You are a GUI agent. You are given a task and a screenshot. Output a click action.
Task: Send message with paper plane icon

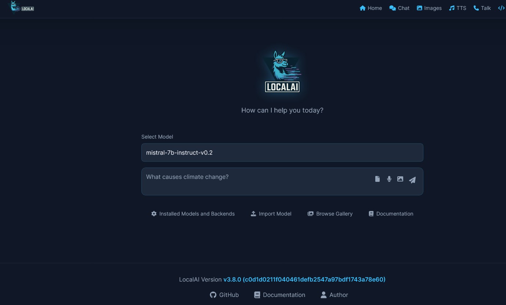pos(412,180)
